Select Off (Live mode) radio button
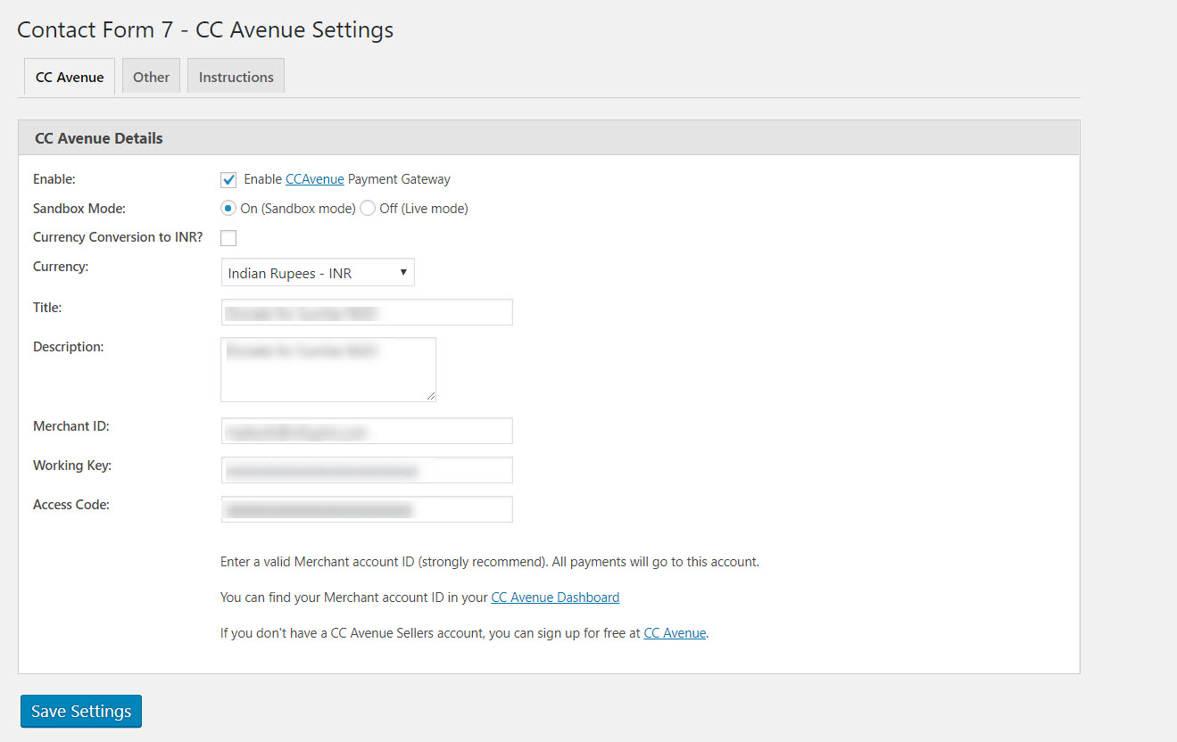1177x742 pixels. point(368,209)
